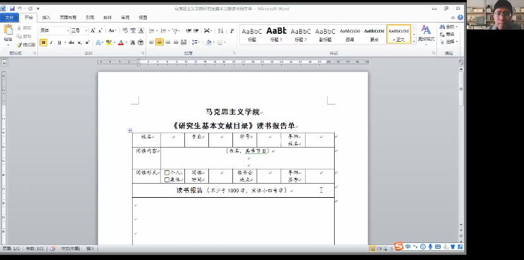Open the font name dropdown
524x260 pixels.
[68, 31]
